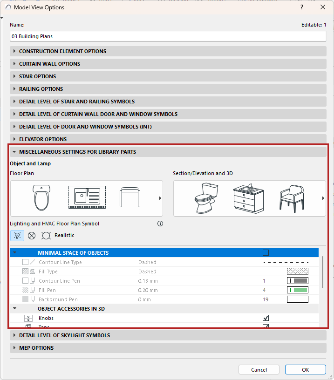
Task: Uncheck the Knobs checkbox
Action: coord(266,318)
